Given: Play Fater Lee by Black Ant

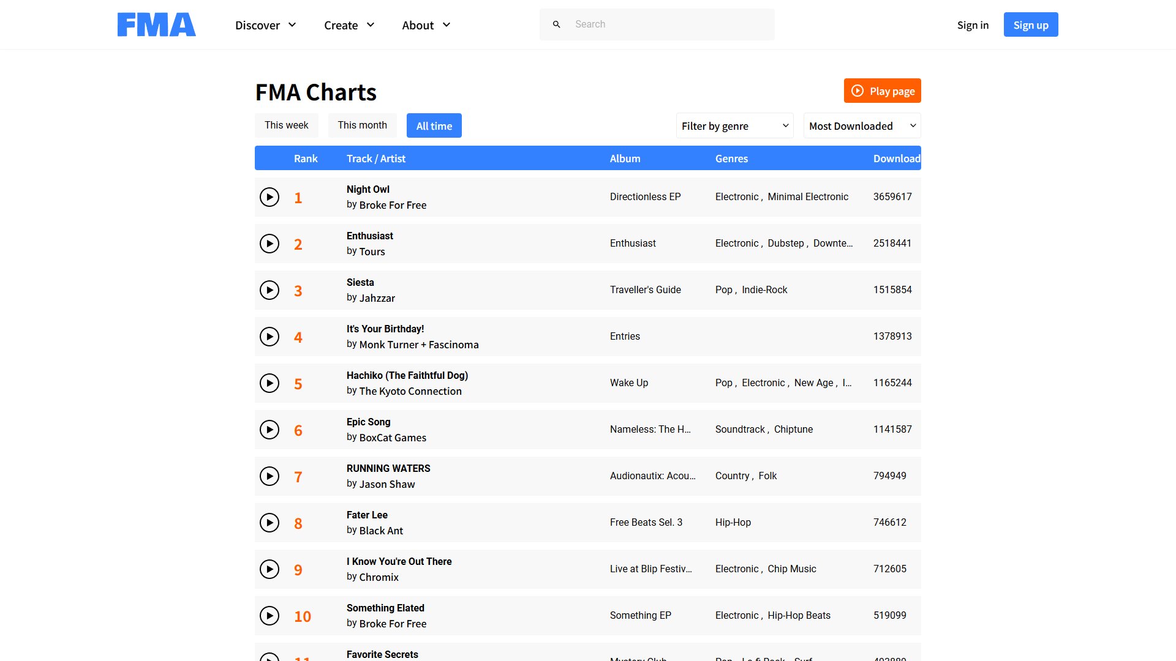Looking at the screenshot, I should coord(269,523).
